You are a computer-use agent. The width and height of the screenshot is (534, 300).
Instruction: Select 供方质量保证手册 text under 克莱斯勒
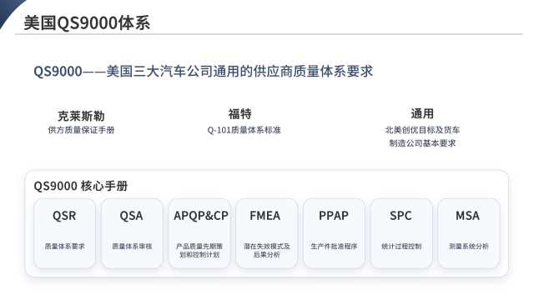click(81, 130)
